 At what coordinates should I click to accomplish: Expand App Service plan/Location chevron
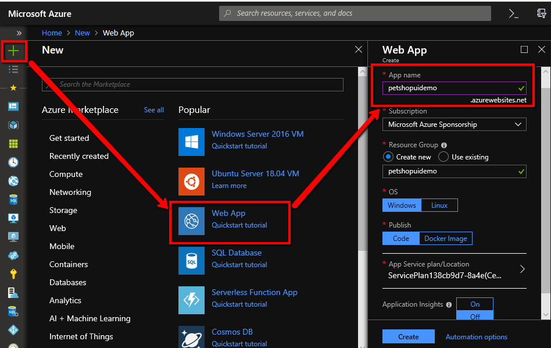[x=522, y=269]
